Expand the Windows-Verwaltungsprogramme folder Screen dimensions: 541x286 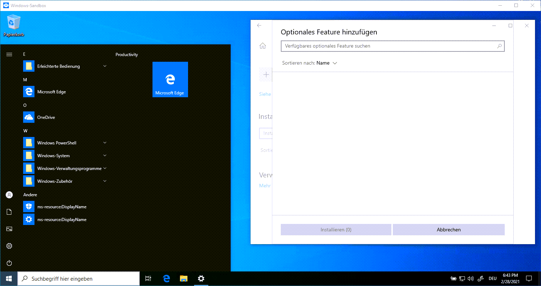coord(66,169)
